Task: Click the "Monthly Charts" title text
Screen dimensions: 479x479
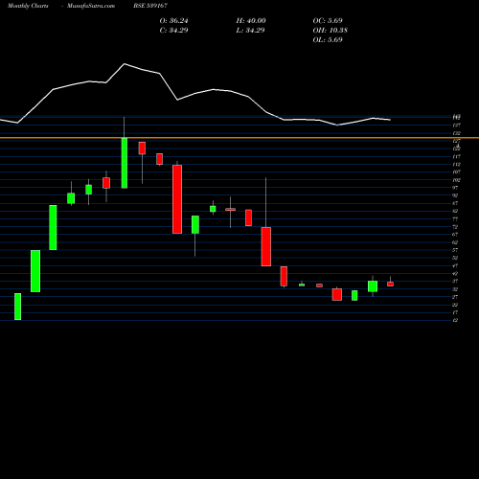Action: [28, 6]
